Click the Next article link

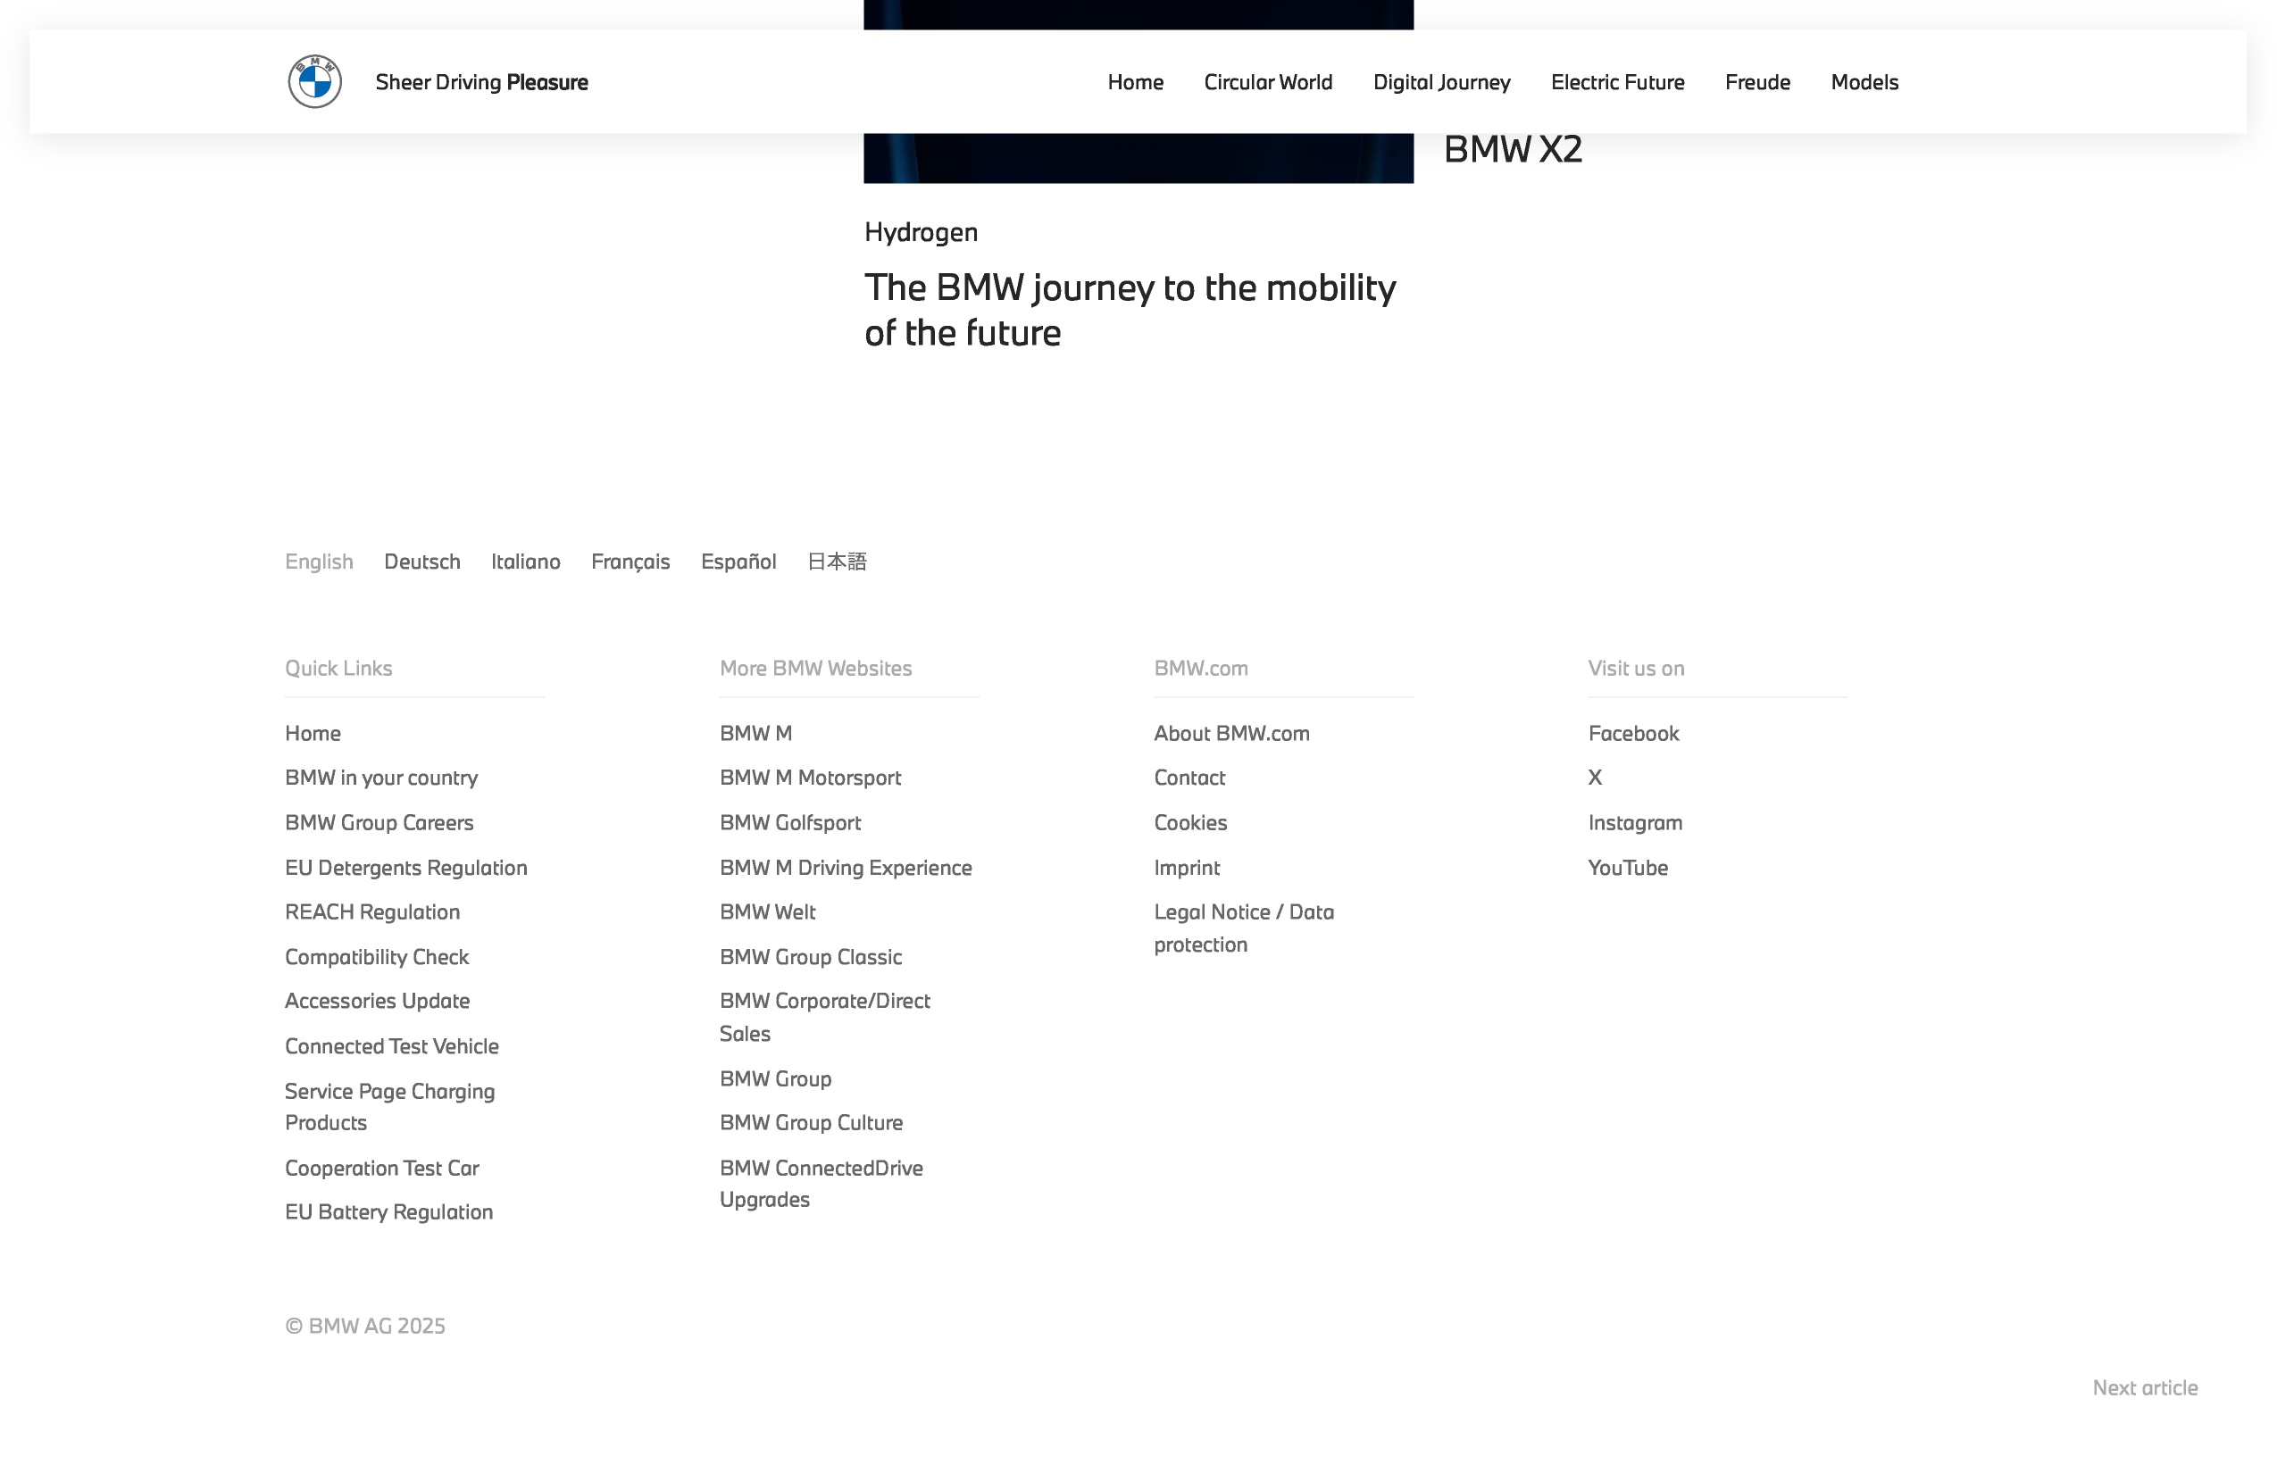(x=2144, y=1388)
